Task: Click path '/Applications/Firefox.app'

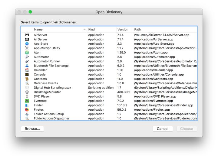Action: (152, 110)
